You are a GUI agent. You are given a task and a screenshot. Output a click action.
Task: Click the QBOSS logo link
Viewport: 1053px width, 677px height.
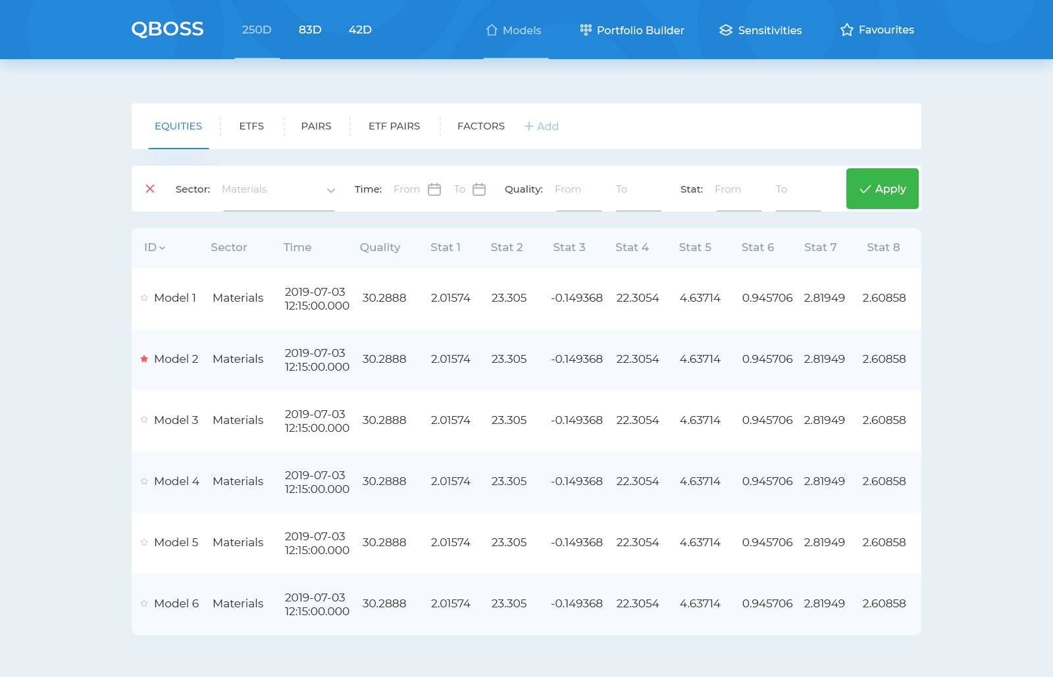tap(167, 30)
